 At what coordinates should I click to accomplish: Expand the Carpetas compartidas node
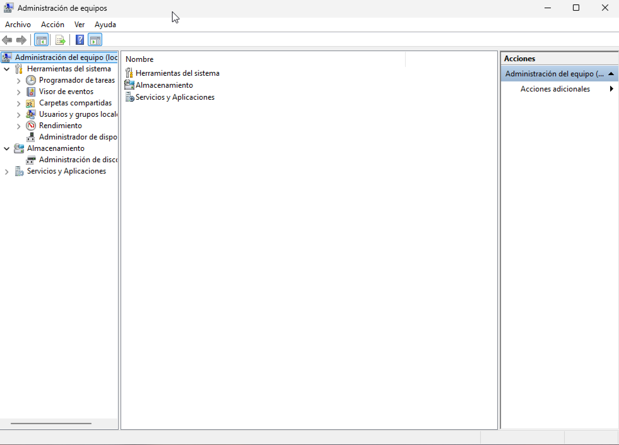click(19, 104)
